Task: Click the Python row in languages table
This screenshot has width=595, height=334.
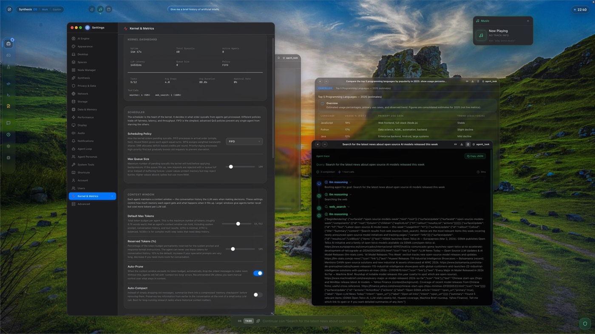Action: point(407,129)
